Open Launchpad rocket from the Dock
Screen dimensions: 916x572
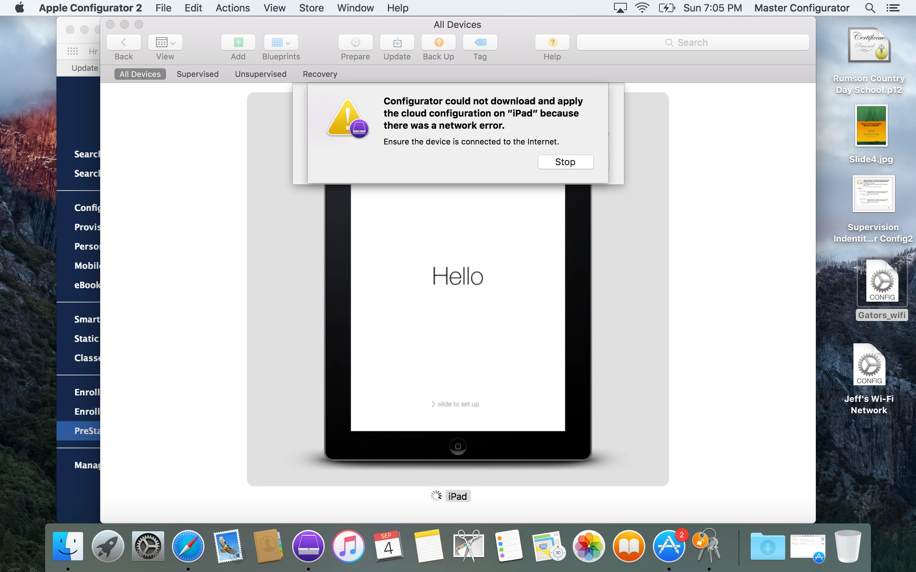pos(108,546)
